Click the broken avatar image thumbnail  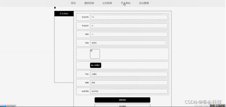pyautogui.click(x=95, y=54)
